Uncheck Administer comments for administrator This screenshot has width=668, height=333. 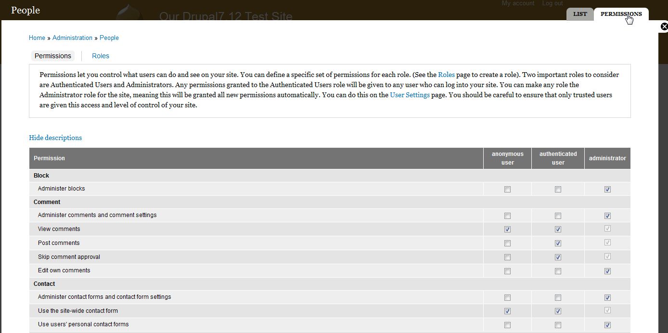(607, 216)
